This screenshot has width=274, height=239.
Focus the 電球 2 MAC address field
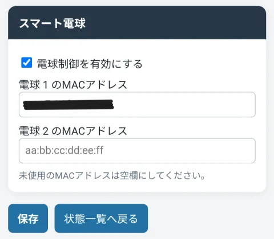coord(137,151)
